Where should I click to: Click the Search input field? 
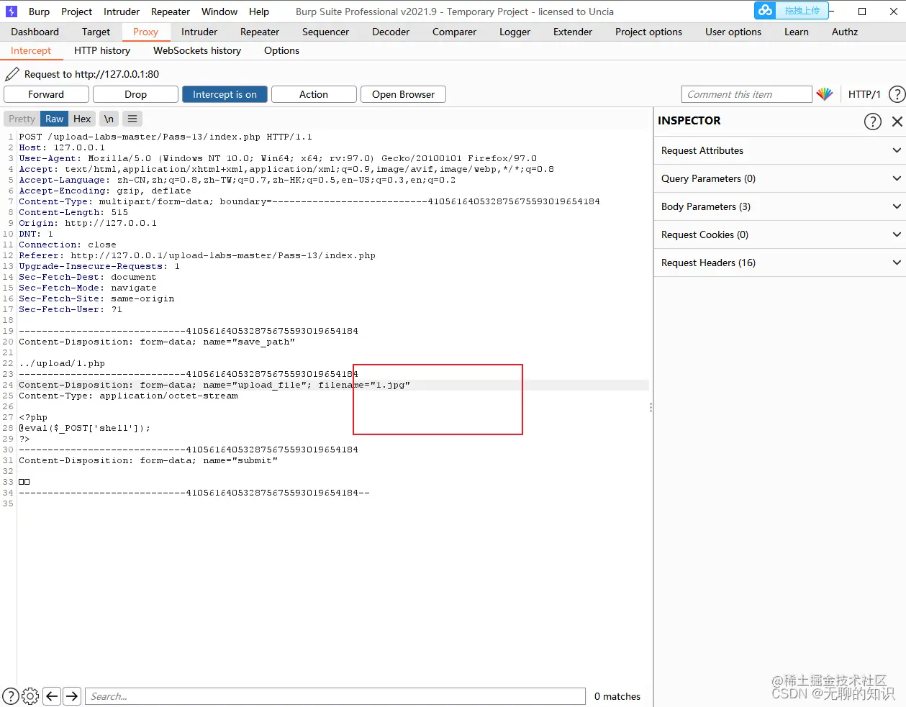tap(335, 696)
